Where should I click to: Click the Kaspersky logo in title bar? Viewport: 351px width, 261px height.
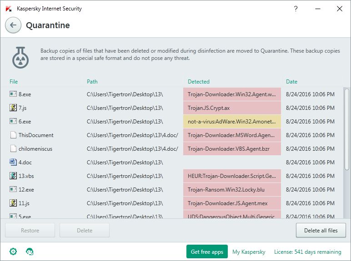coord(9,9)
